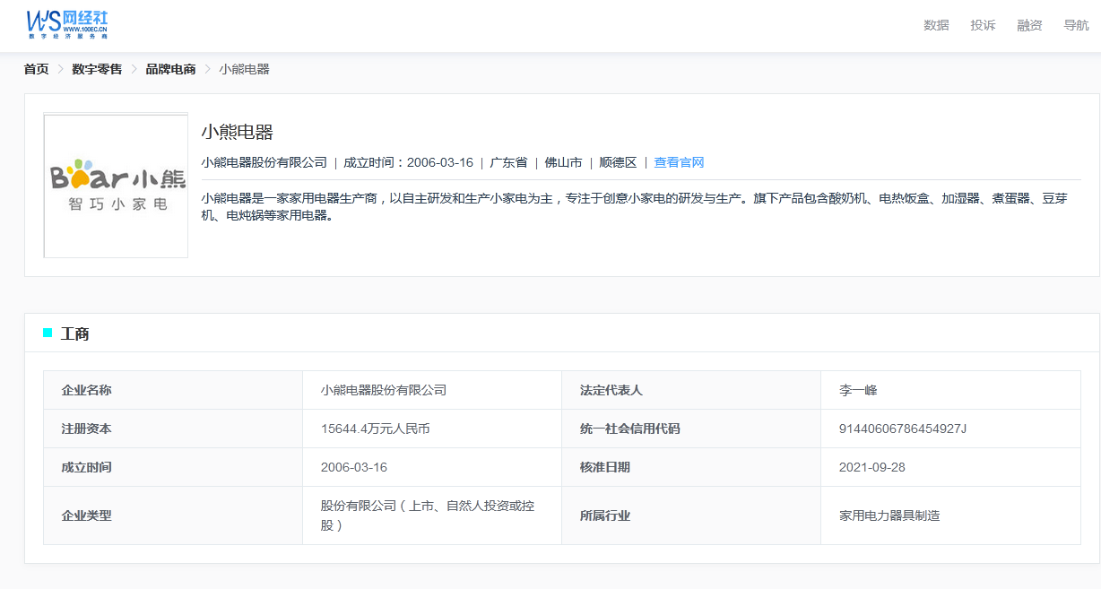This screenshot has width=1101, height=589.
Task: Open the 网经社 logo homepage link
Action: point(67,25)
